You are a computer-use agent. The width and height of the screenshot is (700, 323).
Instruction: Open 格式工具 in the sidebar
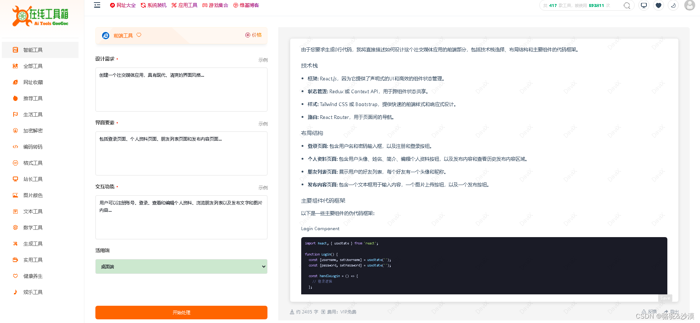pos(40,163)
